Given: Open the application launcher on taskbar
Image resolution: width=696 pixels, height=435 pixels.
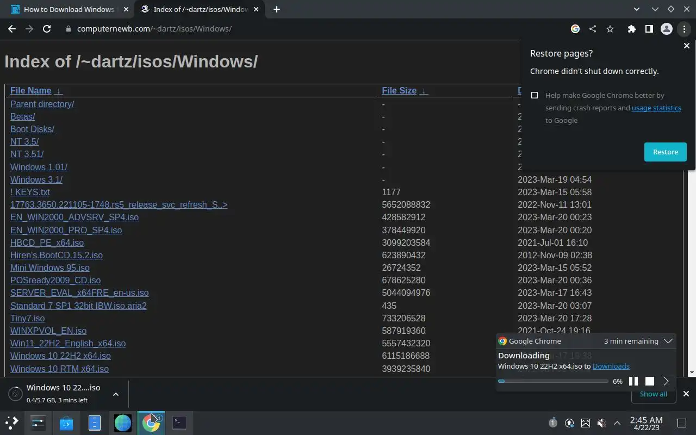Looking at the screenshot, I should click(12, 422).
